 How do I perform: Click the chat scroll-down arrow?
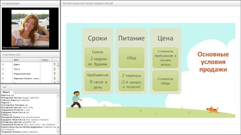(58, 132)
